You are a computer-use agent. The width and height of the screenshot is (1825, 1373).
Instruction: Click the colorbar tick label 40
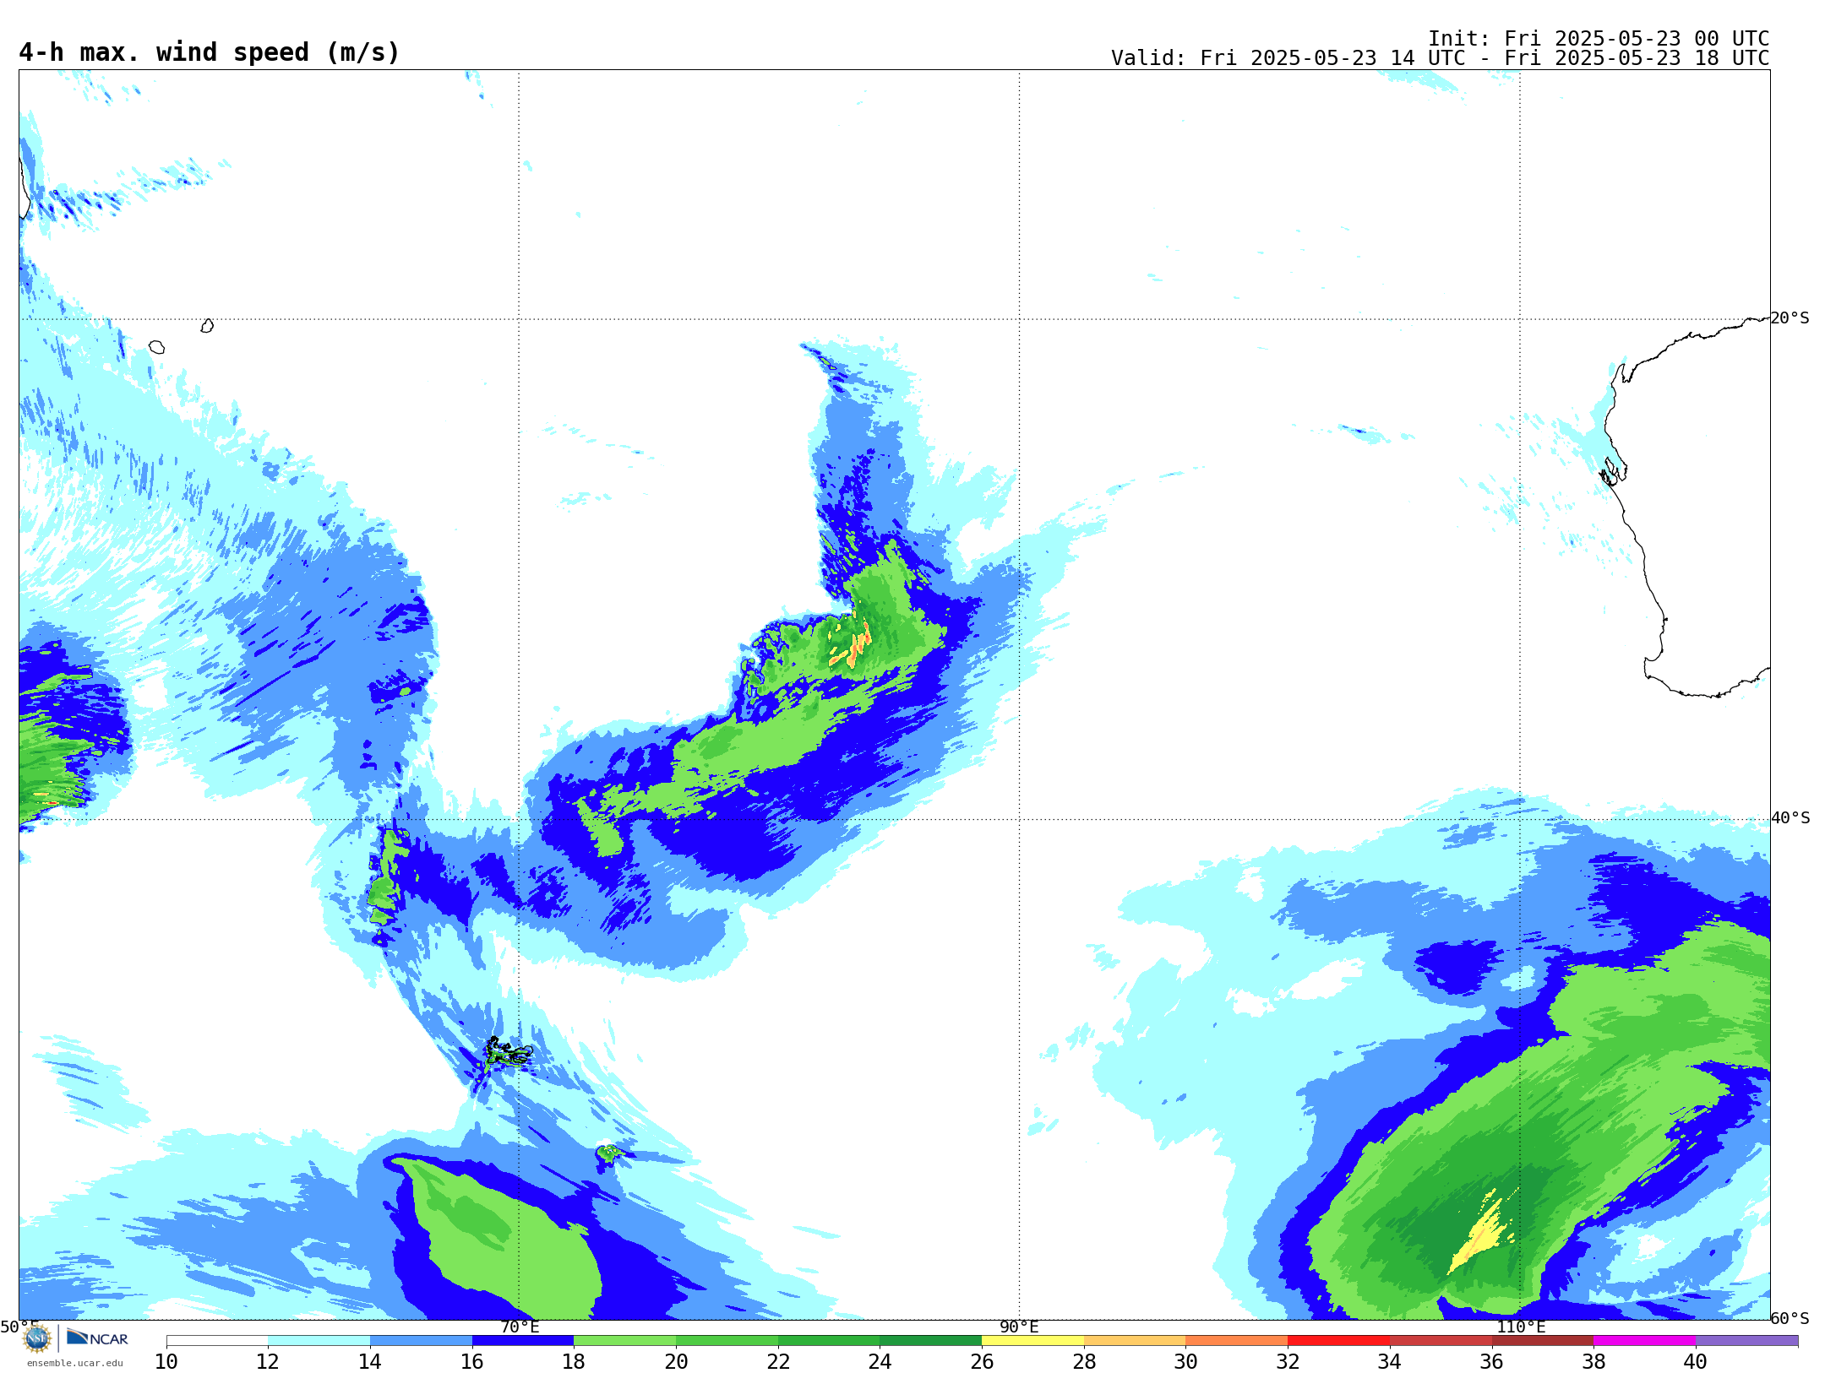tap(1696, 1361)
